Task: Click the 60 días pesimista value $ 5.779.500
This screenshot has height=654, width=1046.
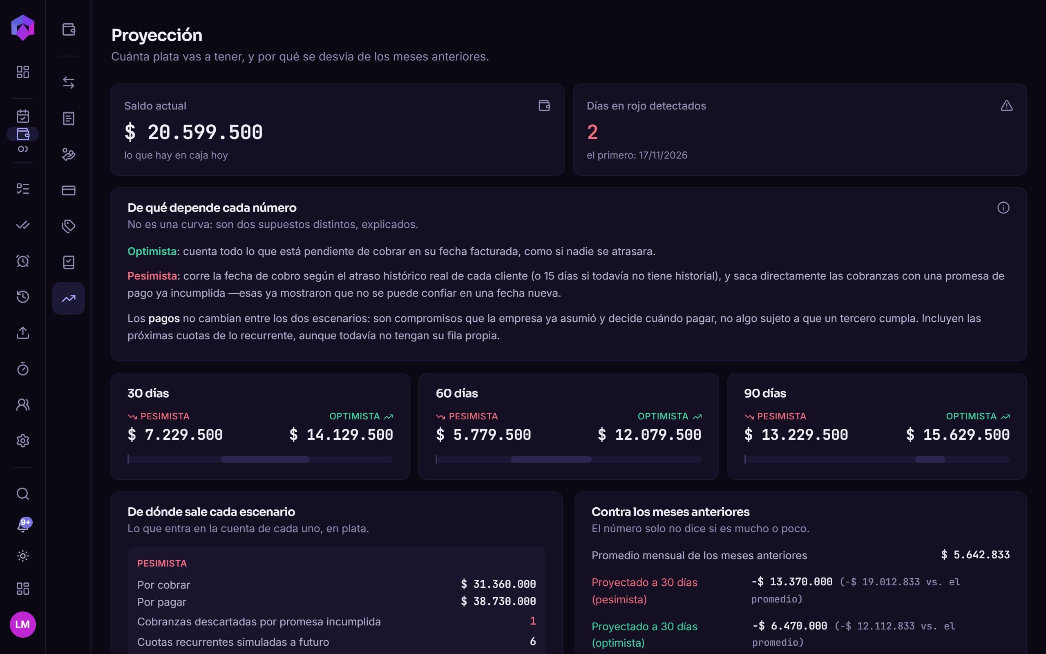Action: (x=483, y=435)
